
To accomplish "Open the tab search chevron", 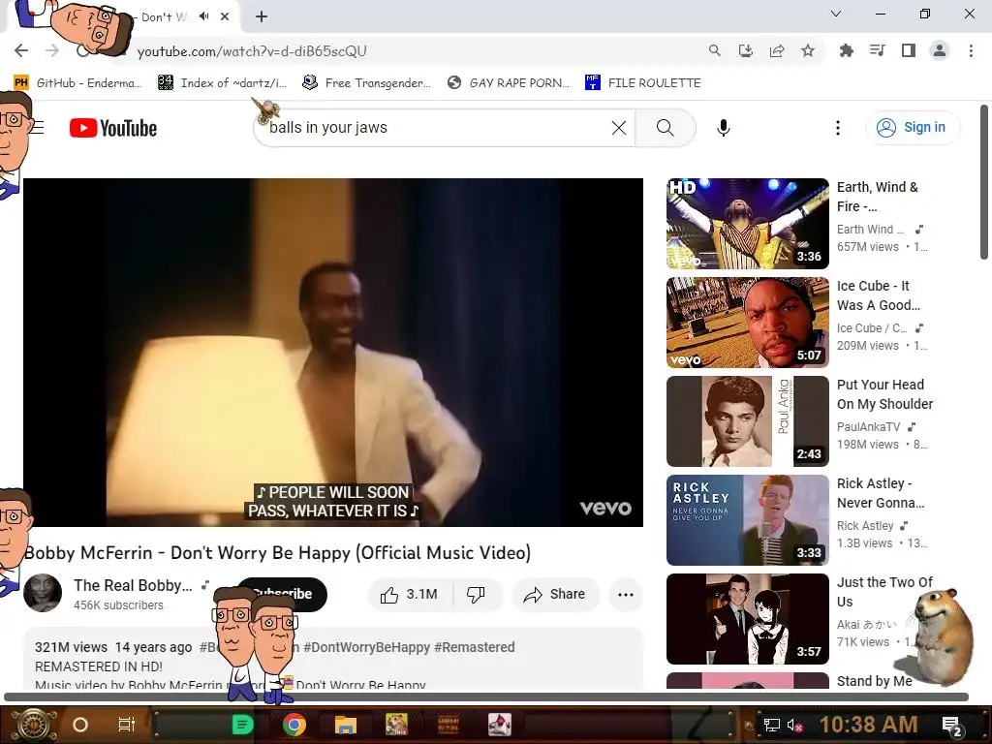I will 836,14.
